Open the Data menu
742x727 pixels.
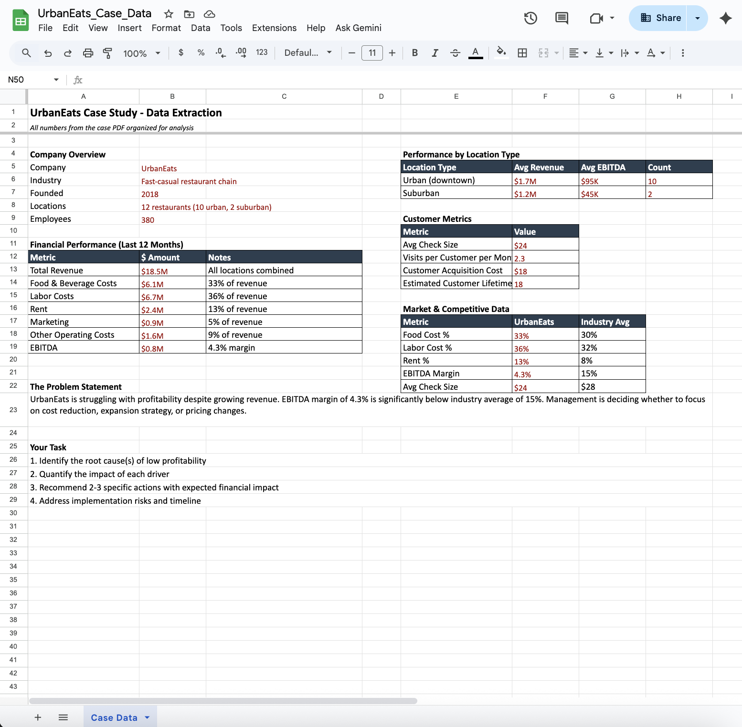point(201,28)
